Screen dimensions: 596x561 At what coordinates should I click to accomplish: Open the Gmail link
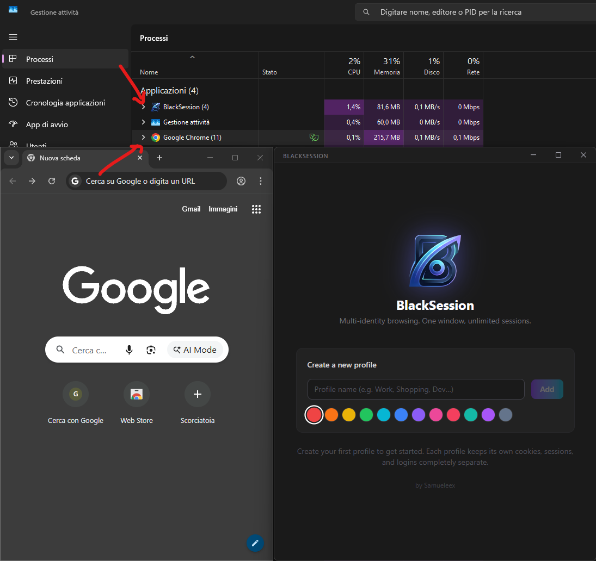tap(191, 209)
